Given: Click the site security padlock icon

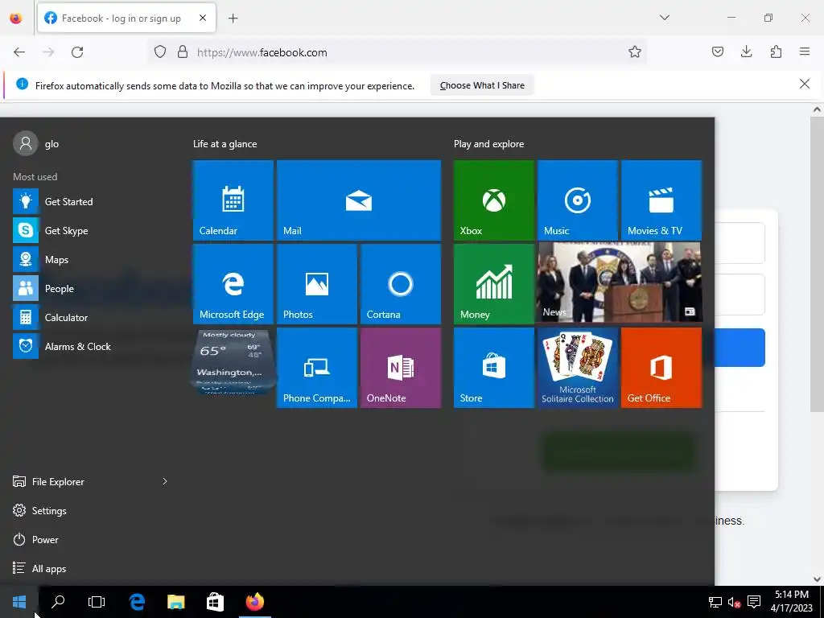Looking at the screenshot, I should [x=183, y=52].
